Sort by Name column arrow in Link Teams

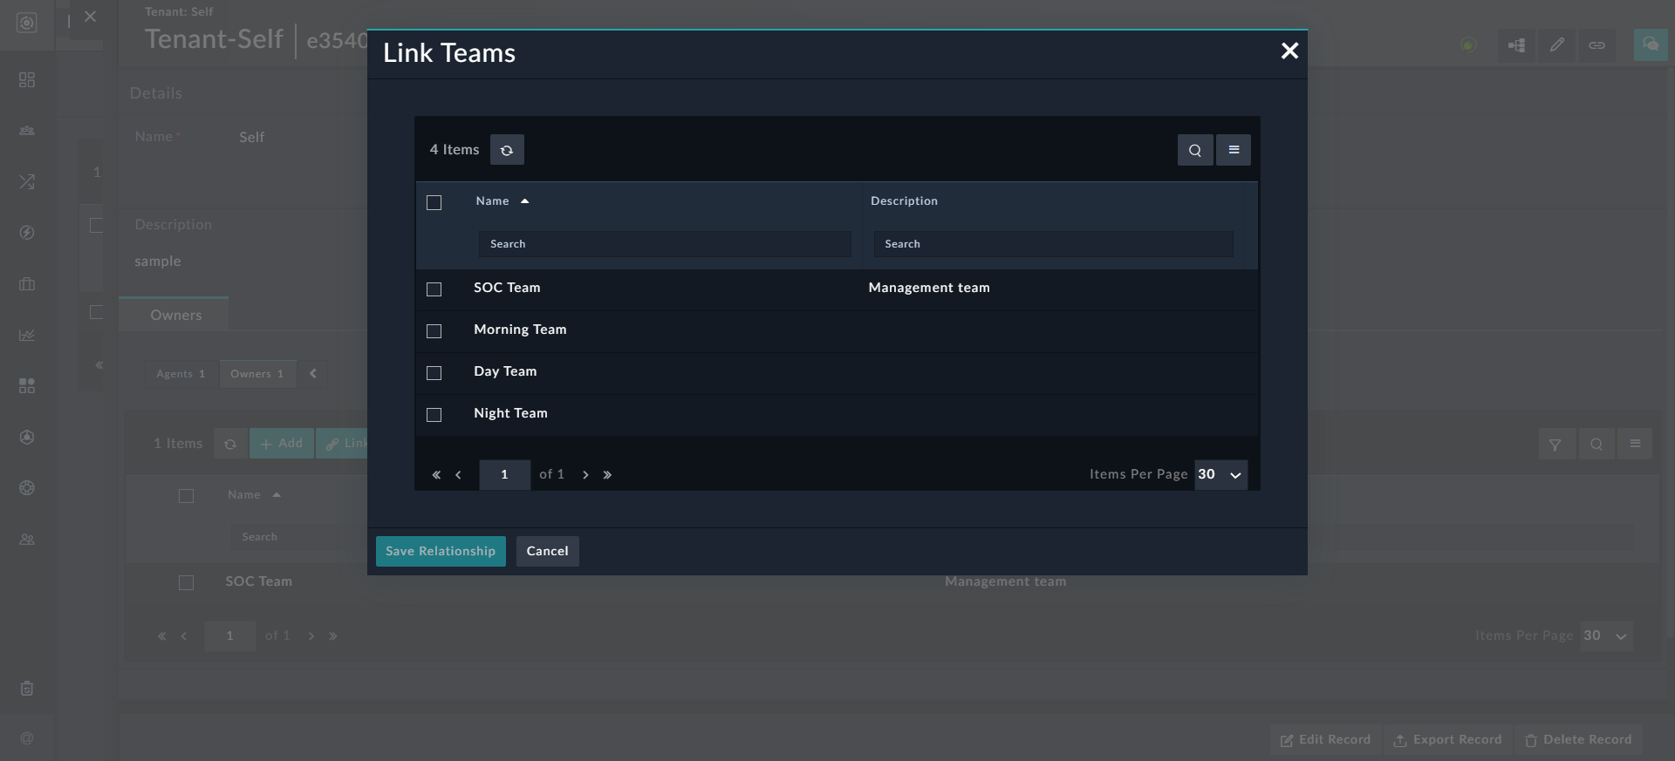(x=524, y=201)
